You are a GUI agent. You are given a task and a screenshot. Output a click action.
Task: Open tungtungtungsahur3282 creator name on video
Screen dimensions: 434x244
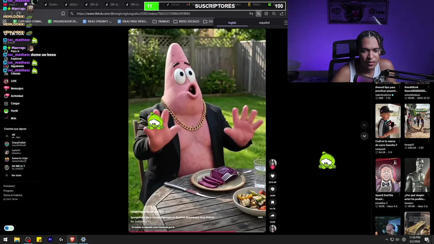click(x=147, y=211)
